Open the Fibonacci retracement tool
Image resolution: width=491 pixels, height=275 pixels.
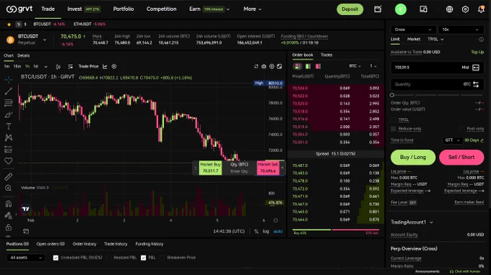9,103
